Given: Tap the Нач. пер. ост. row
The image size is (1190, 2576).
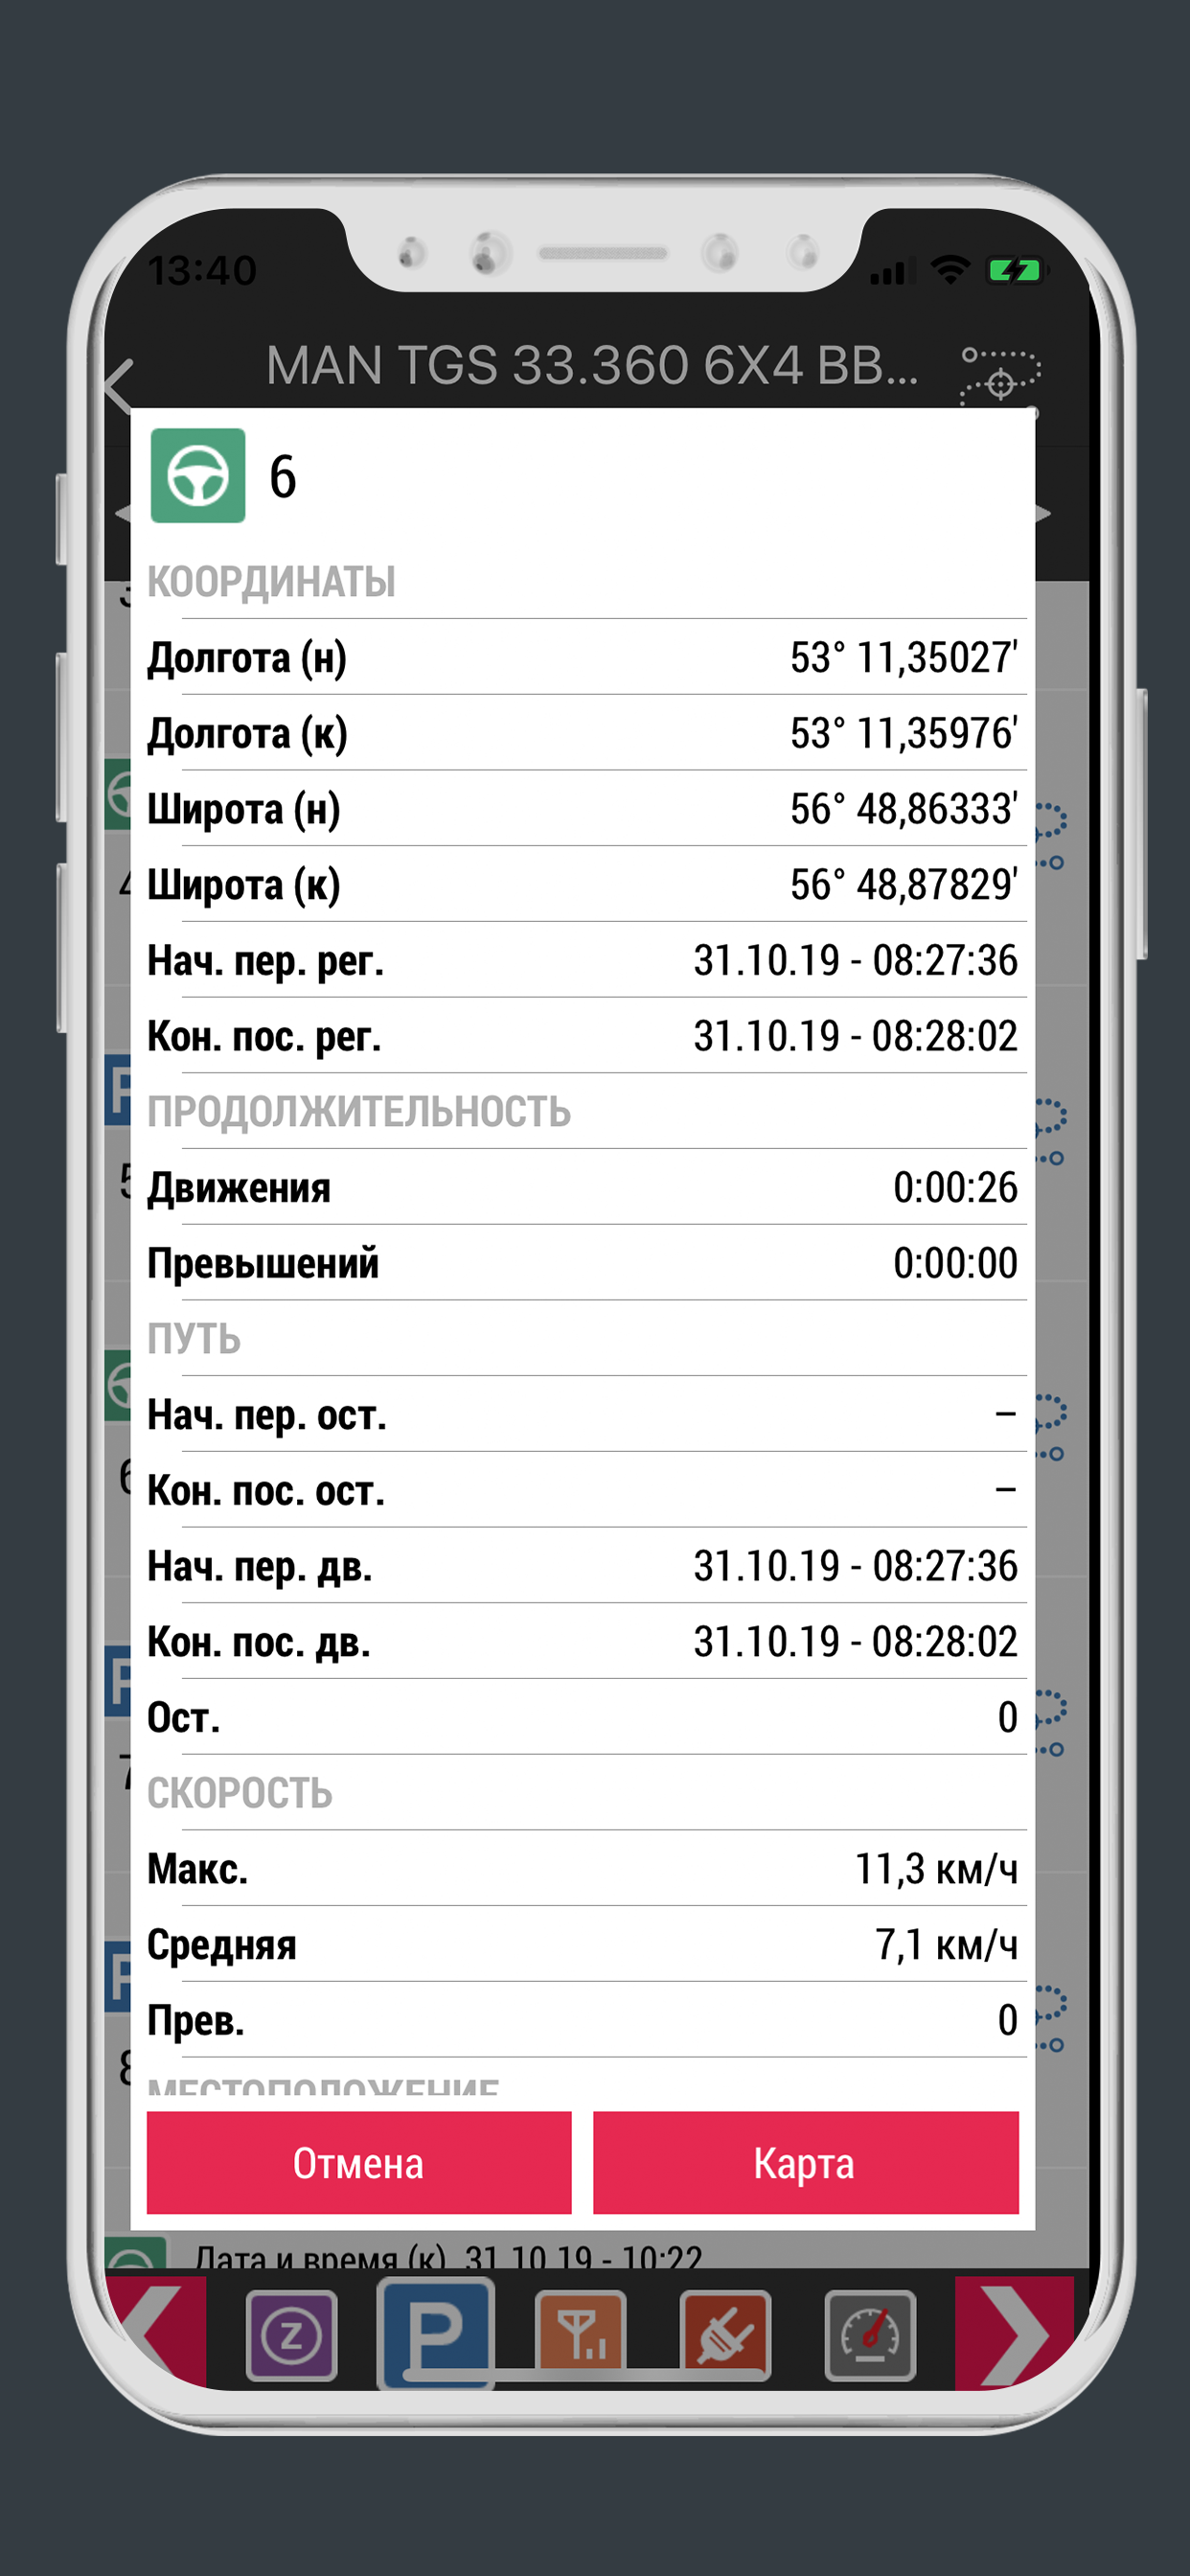Looking at the screenshot, I should 583,1414.
